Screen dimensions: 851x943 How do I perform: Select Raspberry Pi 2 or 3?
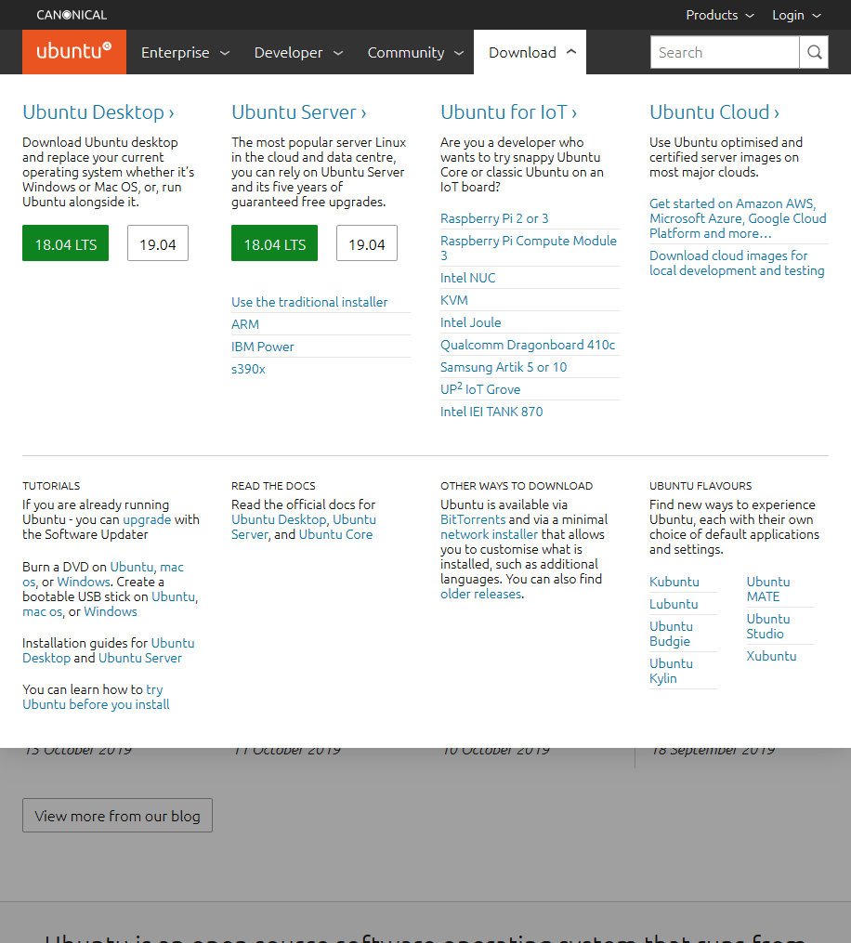[x=494, y=218]
